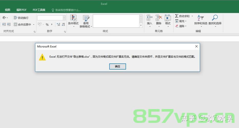Open 条件格式 conditional formatting
The image size is (239, 128).
pyautogui.click(x=73, y=21)
